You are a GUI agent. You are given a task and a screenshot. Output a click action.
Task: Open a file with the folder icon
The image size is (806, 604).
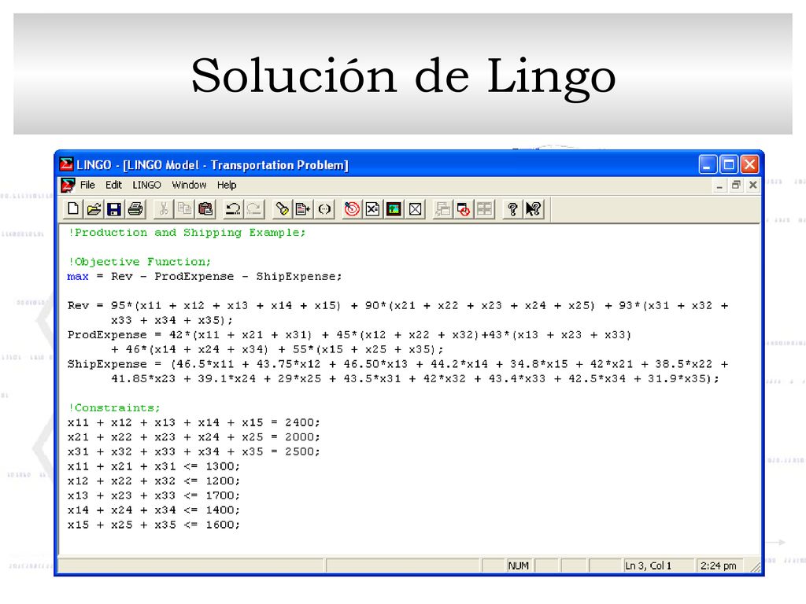pos(94,209)
